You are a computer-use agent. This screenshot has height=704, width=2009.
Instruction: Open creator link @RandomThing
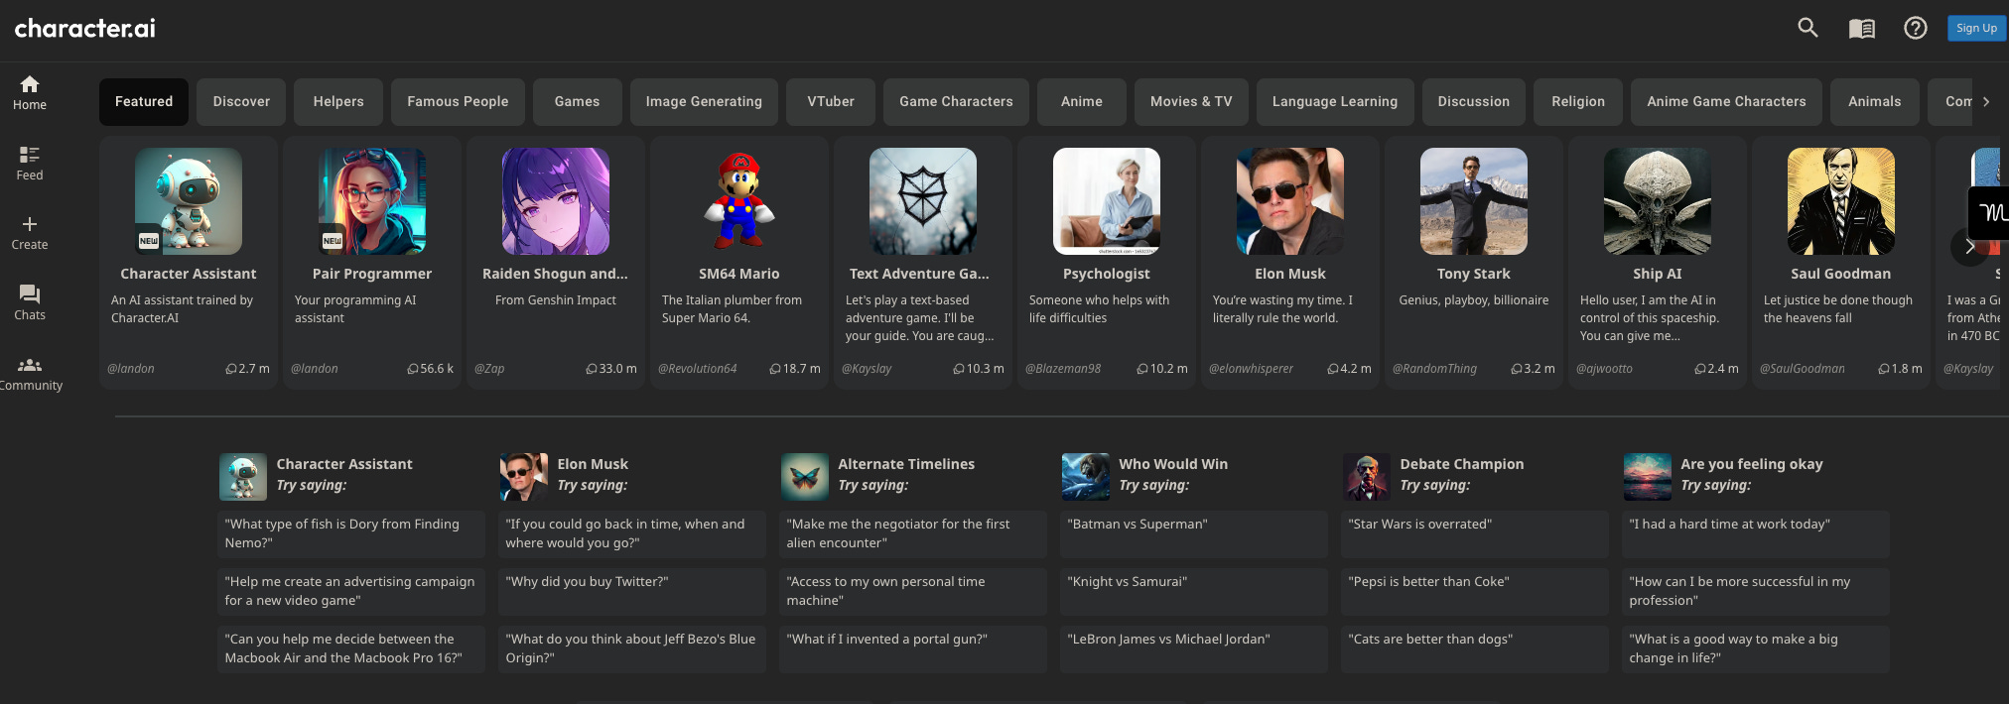click(x=1434, y=369)
